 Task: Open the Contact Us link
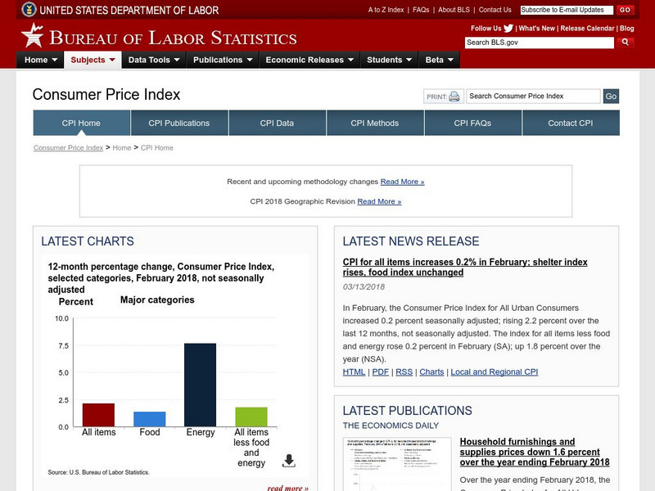coord(495,10)
